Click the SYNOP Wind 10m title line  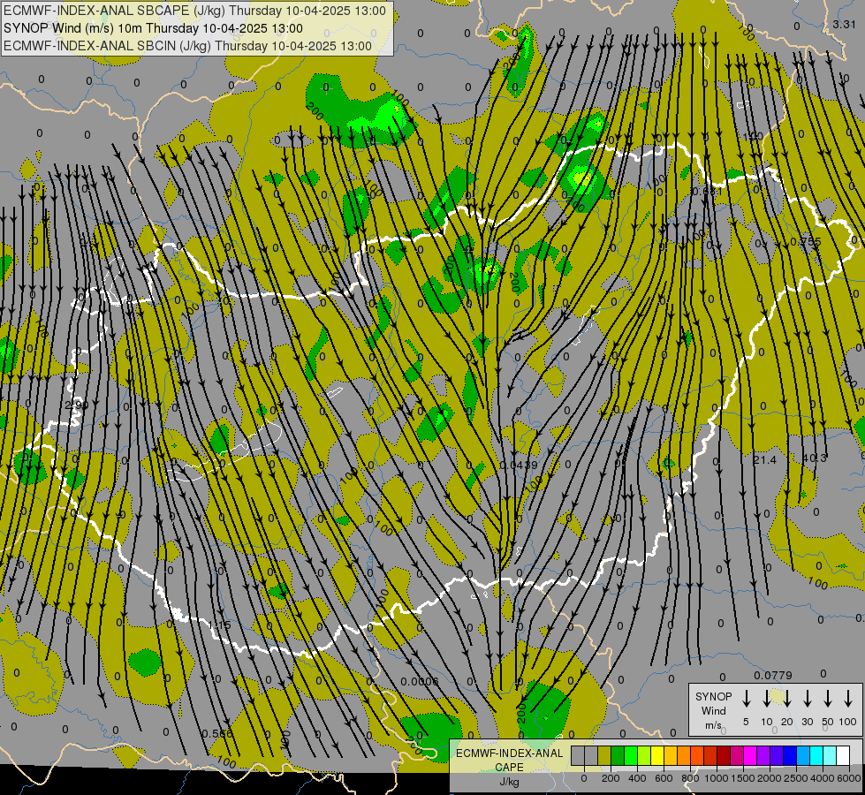(153, 28)
